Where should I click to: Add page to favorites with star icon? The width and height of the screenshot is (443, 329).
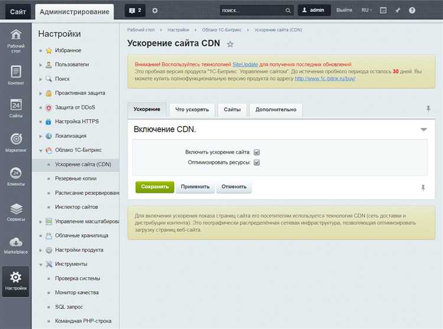tap(230, 44)
